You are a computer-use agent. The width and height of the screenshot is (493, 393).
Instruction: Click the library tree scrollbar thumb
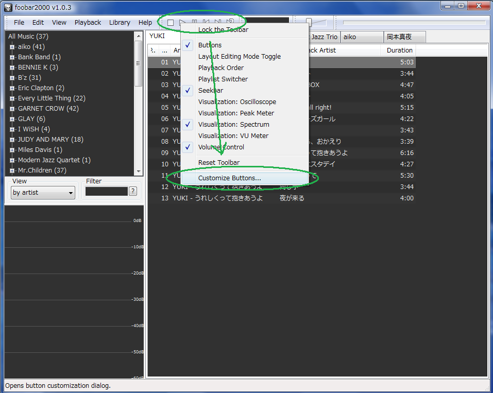138,63
